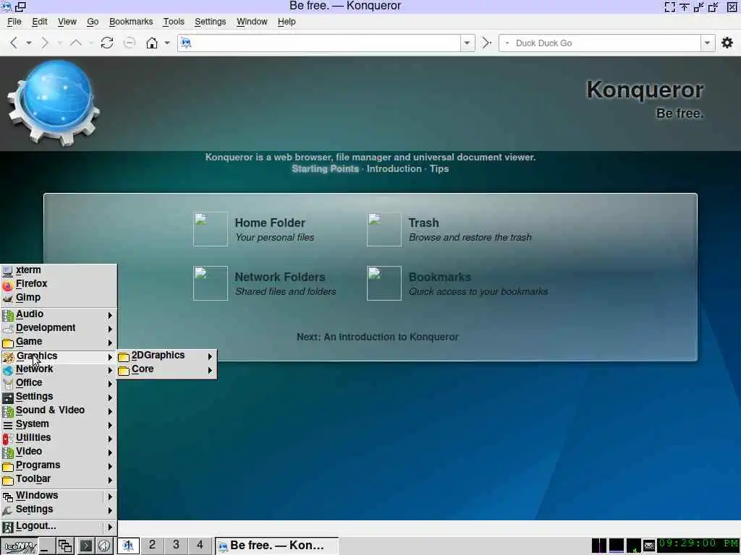Viewport: 741px width, 555px height.
Task: Choose Logout... from the start menu
Action: tap(59, 526)
